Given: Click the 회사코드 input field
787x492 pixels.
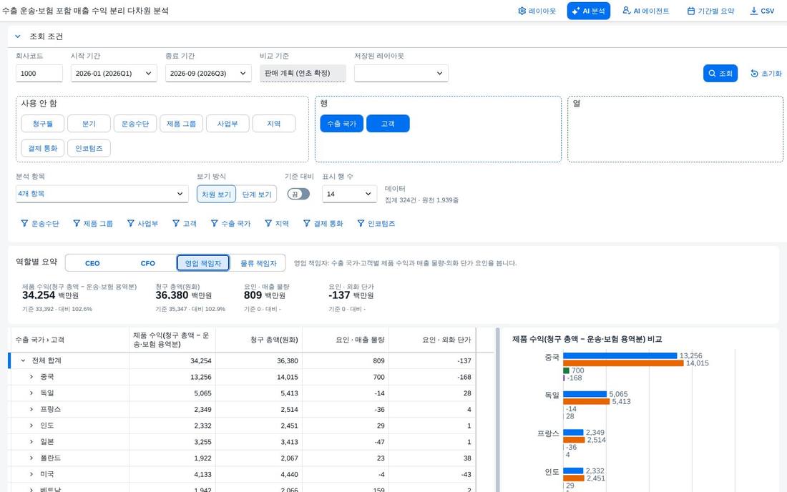Looking at the screenshot, I should click(39, 73).
